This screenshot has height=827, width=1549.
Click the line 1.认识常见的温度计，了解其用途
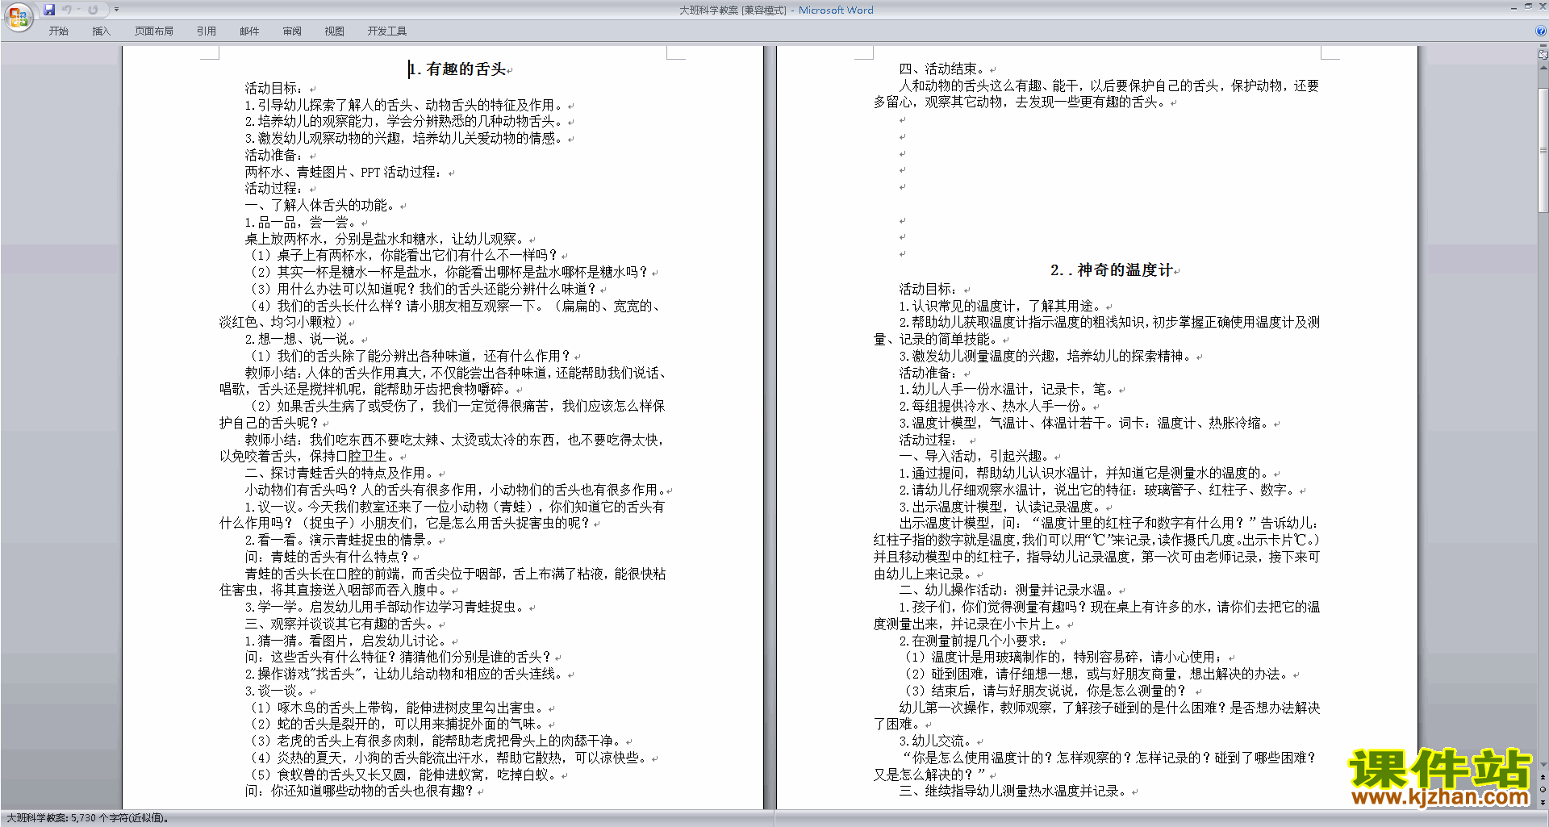[1002, 306]
